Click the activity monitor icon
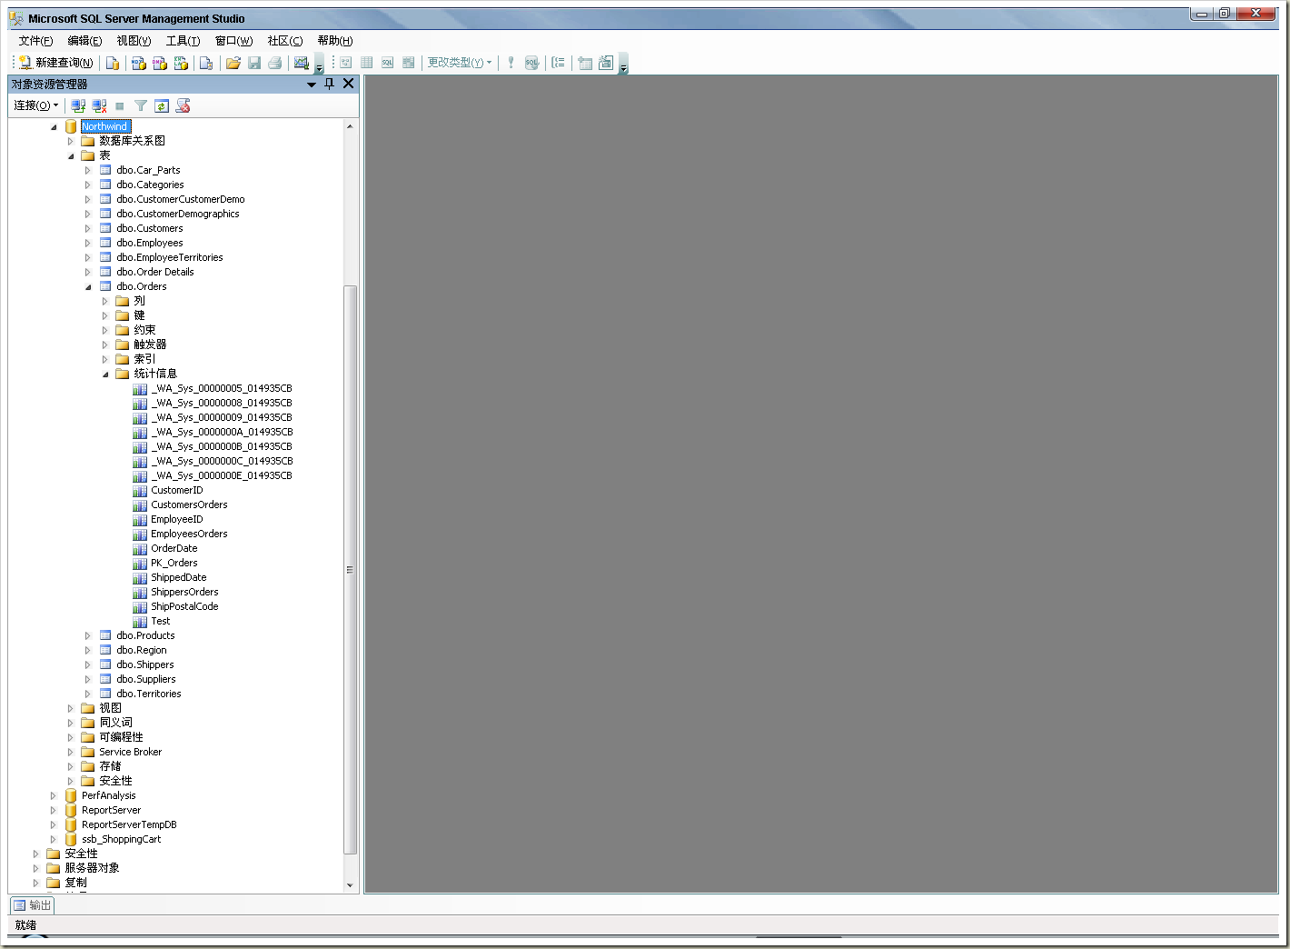The height and width of the screenshot is (949, 1290). point(301,63)
